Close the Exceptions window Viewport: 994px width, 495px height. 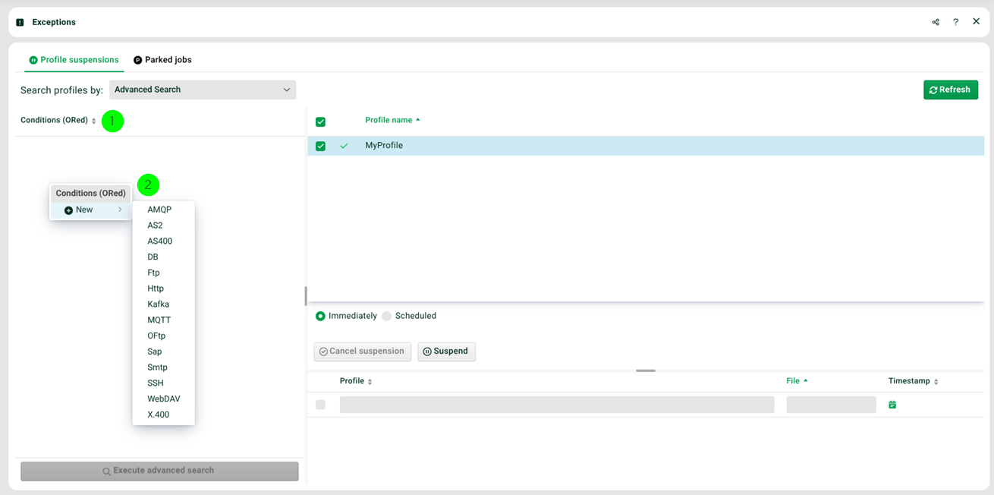tap(977, 21)
